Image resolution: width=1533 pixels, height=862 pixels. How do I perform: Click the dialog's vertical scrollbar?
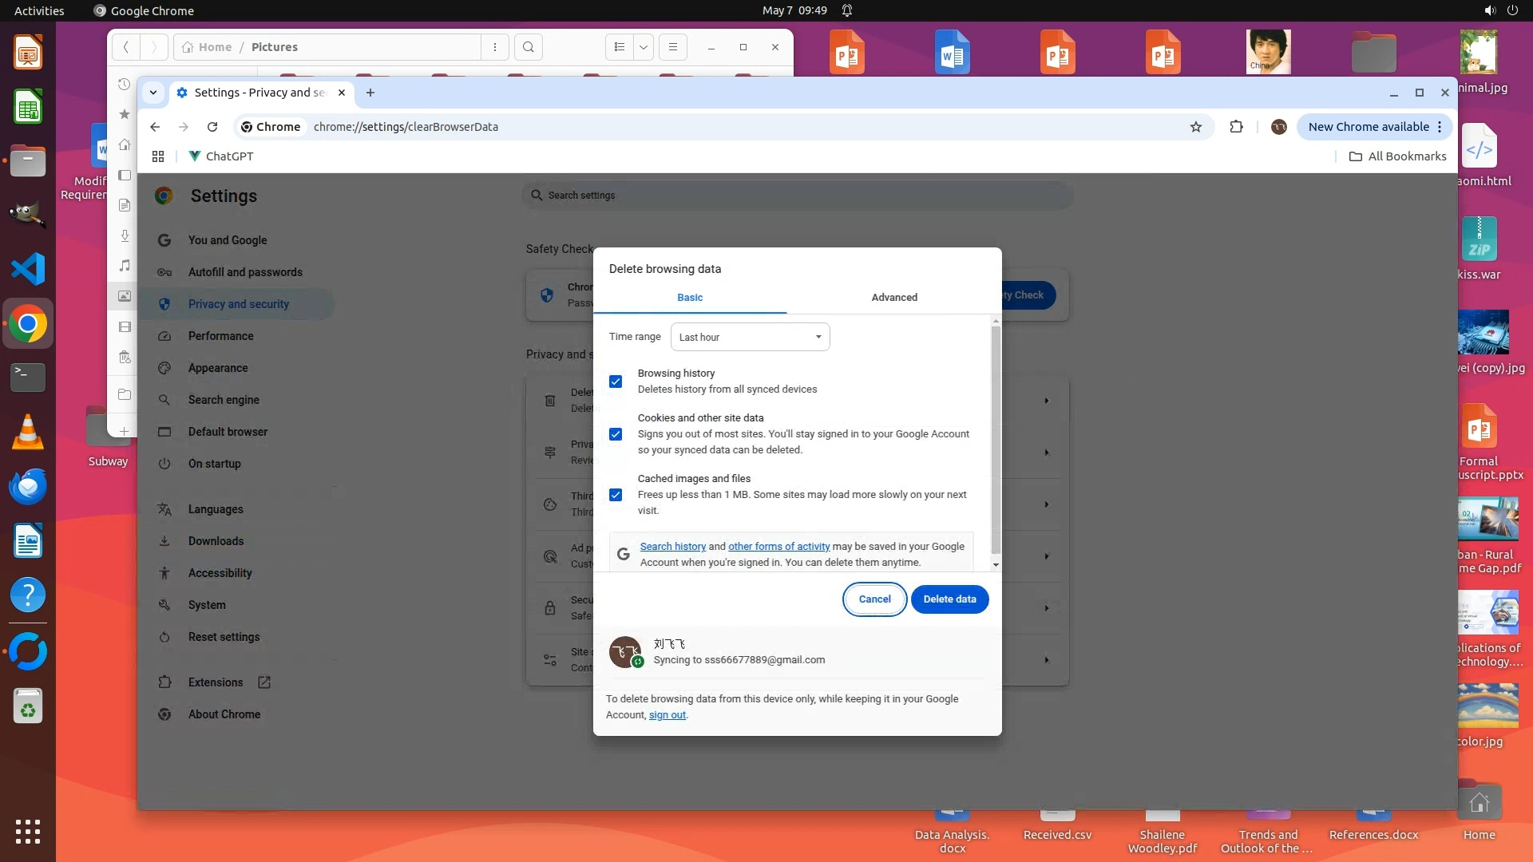(x=995, y=439)
